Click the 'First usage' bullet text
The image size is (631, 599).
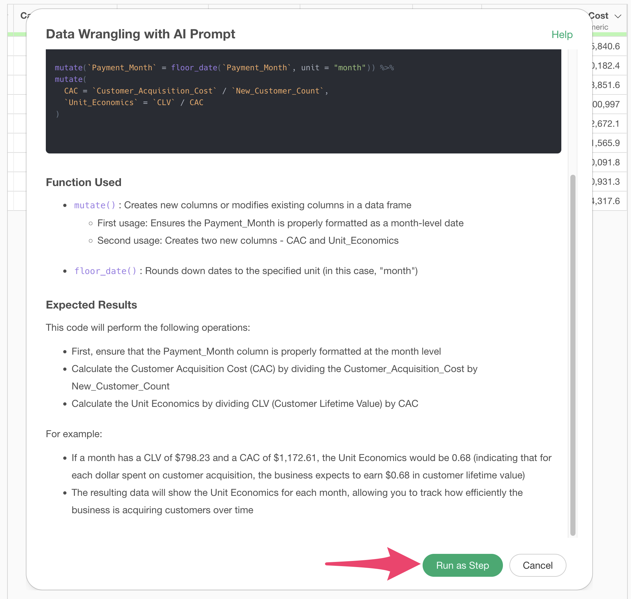coord(280,223)
